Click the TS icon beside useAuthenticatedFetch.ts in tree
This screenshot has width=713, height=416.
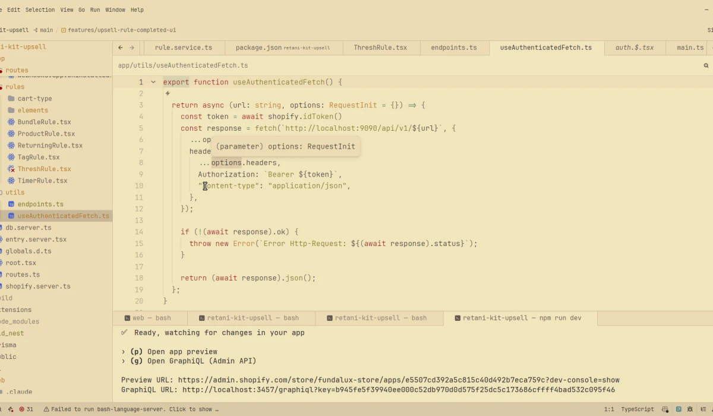pyautogui.click(x=11, y=216)
